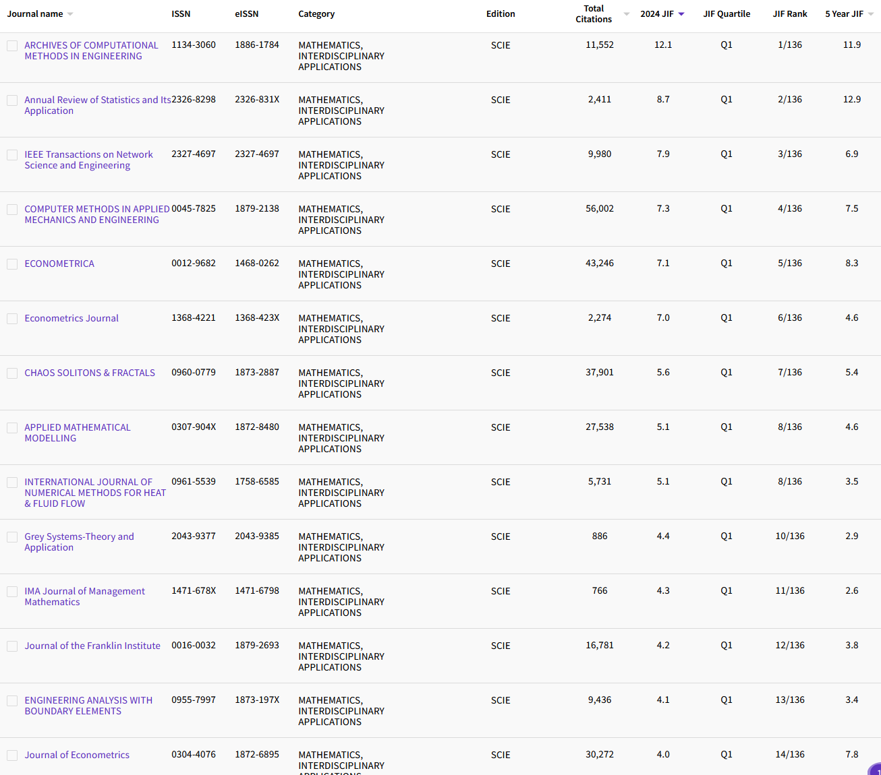Reverse the 2024 JIF sort order
This screenshot has height=775, width=881.
pyautogui.click(x=681, y=13)
